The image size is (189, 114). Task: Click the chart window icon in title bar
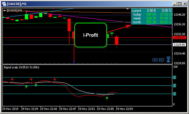4,4
